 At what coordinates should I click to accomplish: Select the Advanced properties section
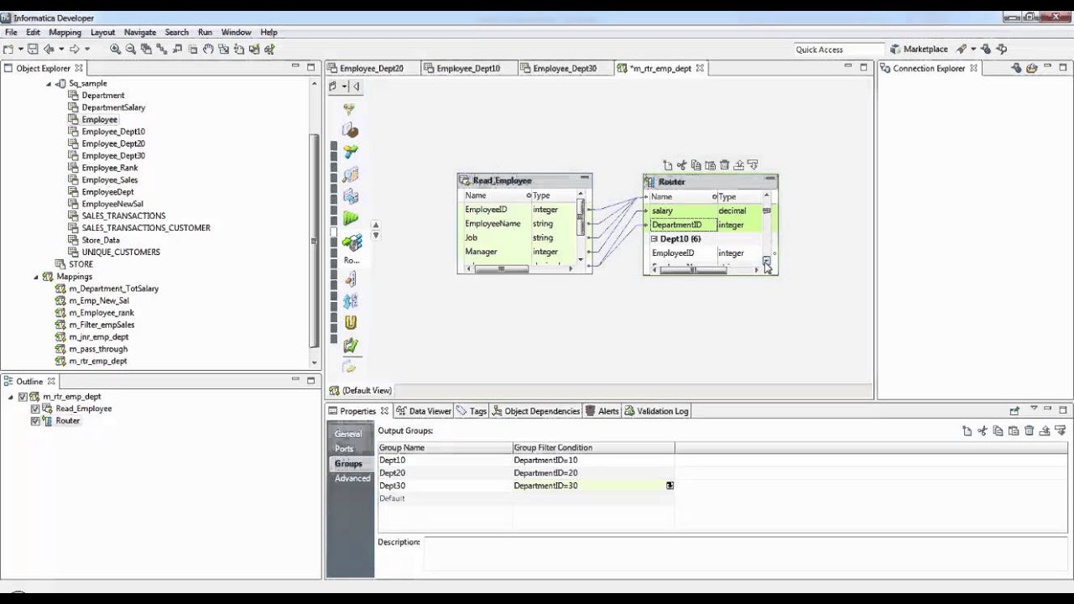[x=352, y=478]
